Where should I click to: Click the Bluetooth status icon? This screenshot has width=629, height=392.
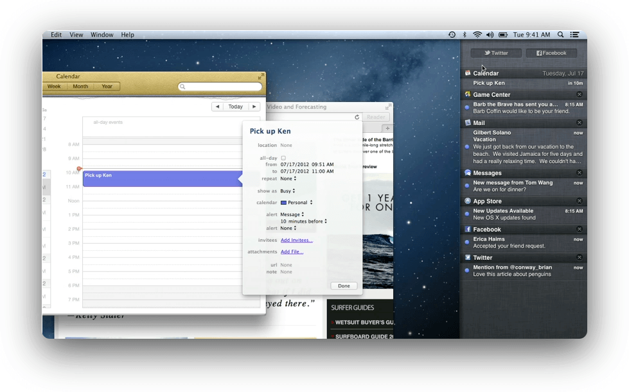(465, 35)
